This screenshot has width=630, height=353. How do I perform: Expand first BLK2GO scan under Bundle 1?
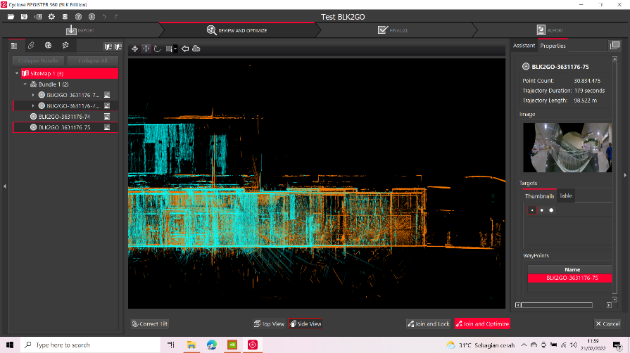[x=33, y=95]
